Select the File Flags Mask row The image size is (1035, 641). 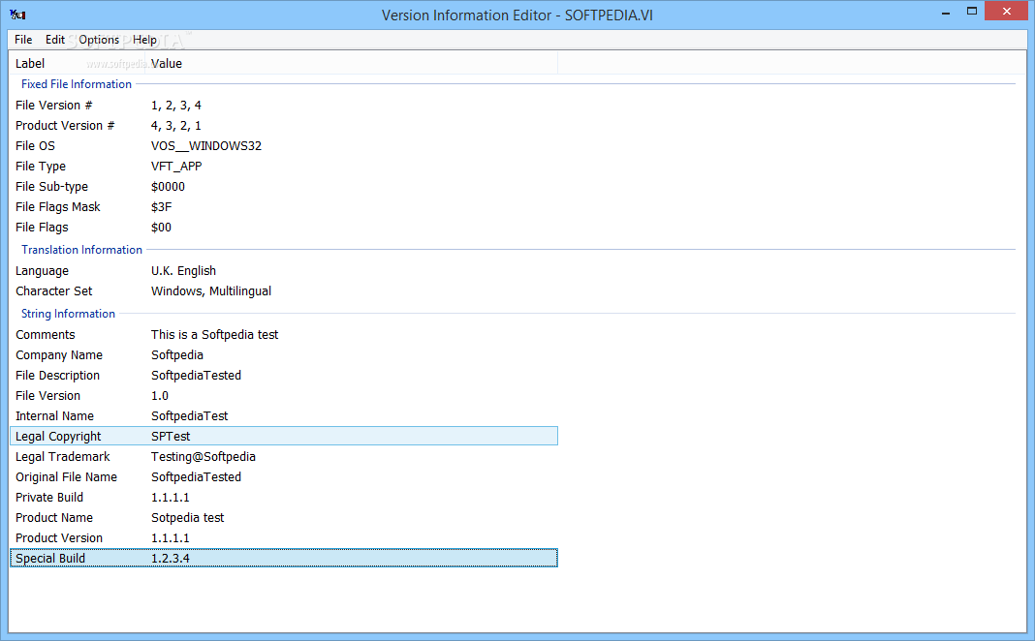pos(284,207)
